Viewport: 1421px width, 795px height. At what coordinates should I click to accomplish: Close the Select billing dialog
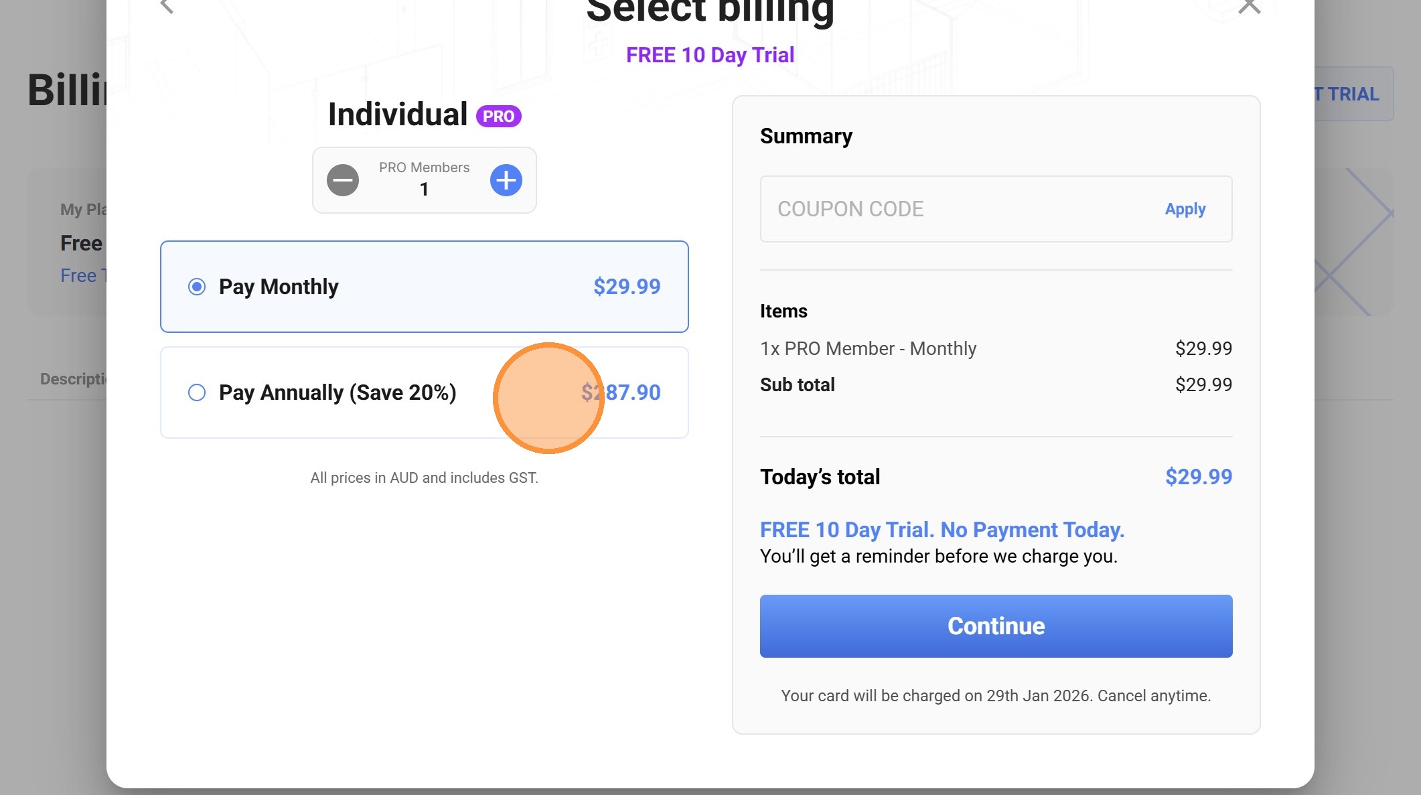tap(1249, 7)
